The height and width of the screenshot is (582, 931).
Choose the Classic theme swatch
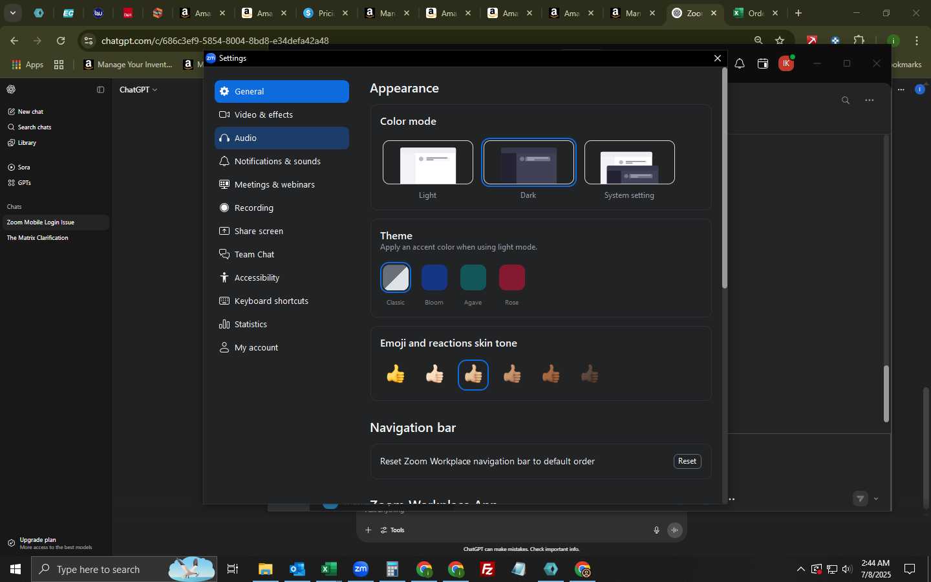coord(396,278)
